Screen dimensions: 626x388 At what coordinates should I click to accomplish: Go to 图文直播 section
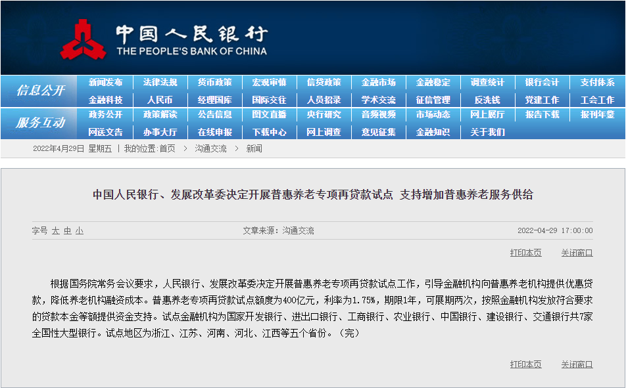(270, 115)
